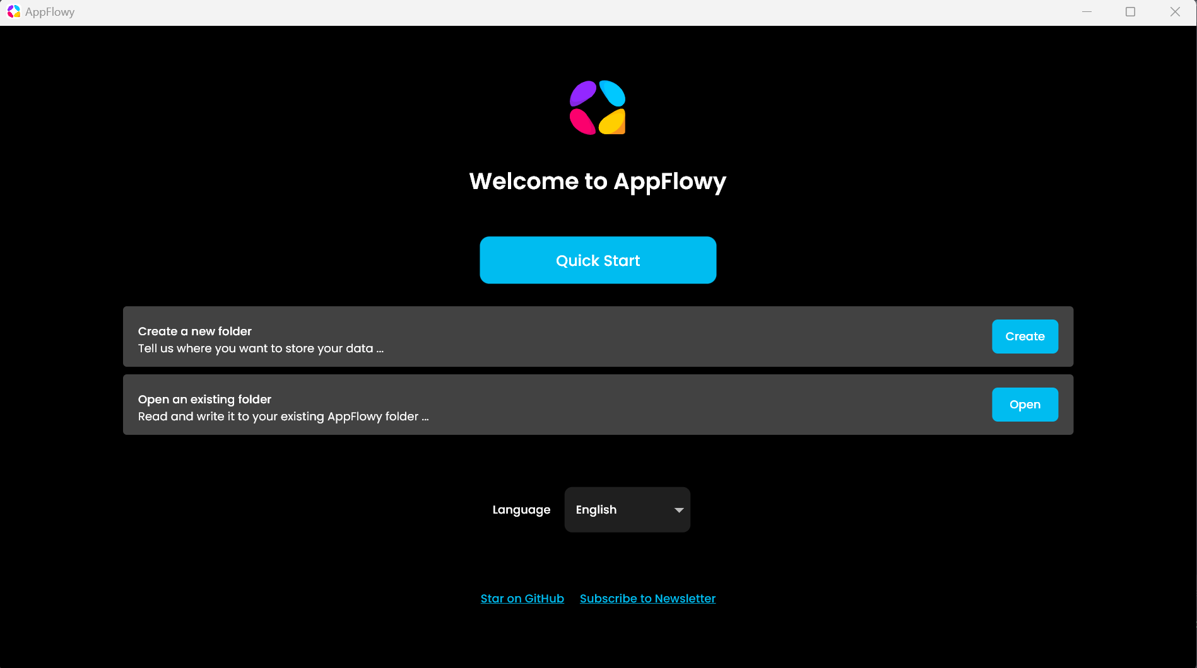Click Open for the existing folder option

tap(1024, 405)
